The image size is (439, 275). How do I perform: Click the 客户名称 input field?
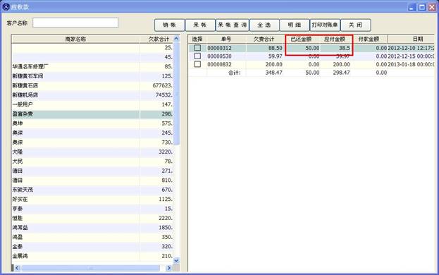tap(75, 23)
